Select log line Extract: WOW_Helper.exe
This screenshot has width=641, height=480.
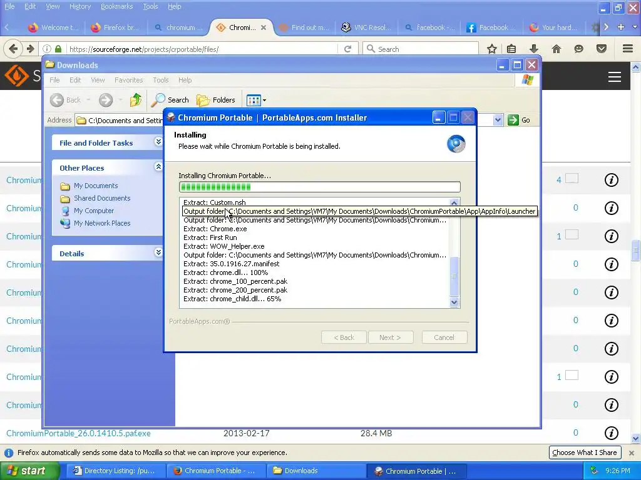click(223, 246)
